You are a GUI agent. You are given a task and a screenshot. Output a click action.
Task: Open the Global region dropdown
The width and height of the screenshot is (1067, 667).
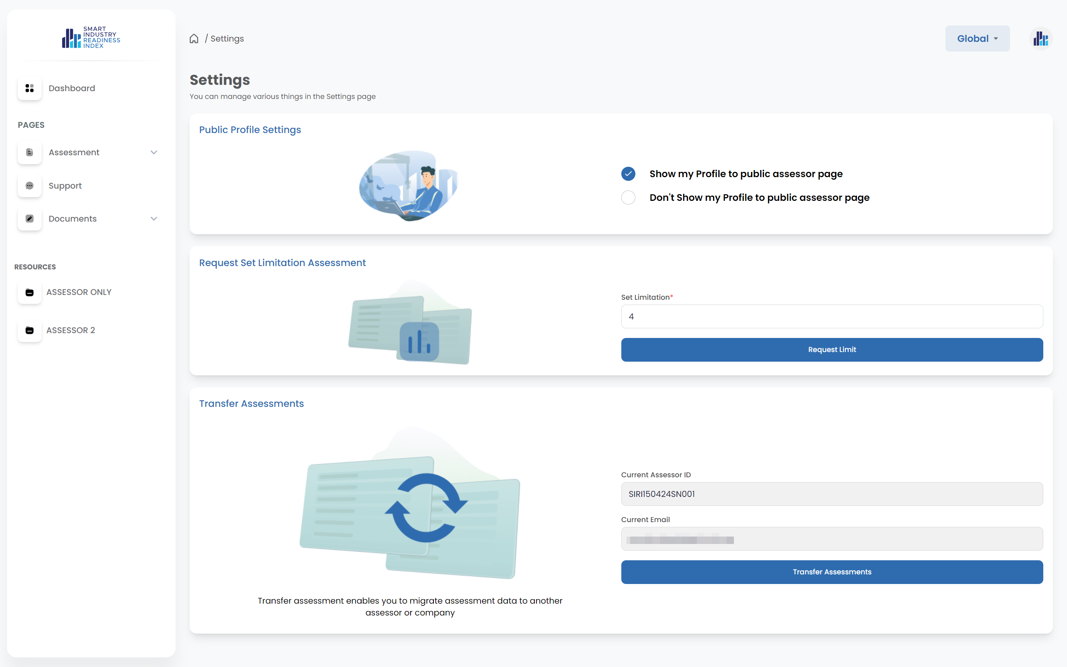tap(977, 39)
